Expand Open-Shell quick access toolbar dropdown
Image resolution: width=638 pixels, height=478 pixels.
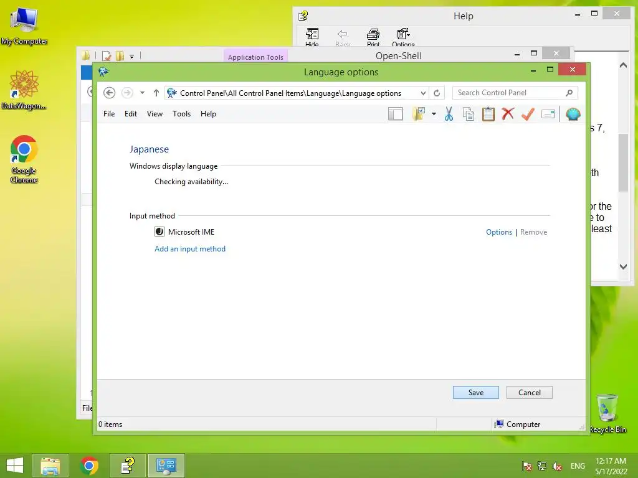(x=132, y=57)
